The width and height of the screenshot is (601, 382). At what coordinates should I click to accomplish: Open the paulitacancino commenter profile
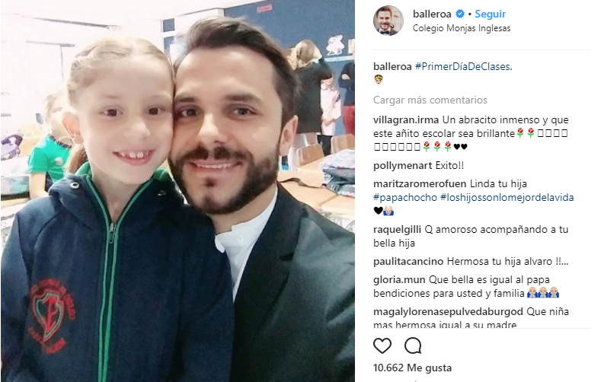click(x=408, y=262)
